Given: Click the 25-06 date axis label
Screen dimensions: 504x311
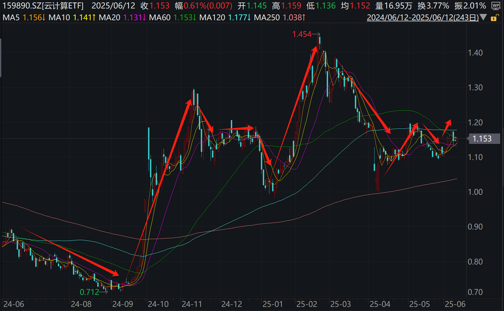Looking at the screenshot, I should (455, 304).
